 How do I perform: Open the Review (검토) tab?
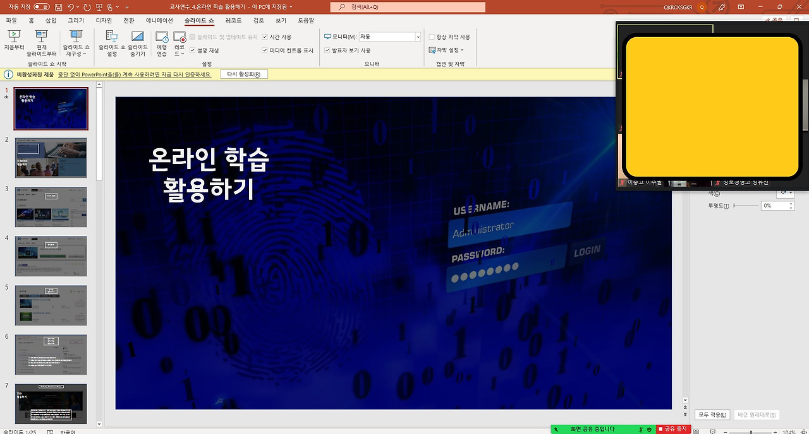click(x=259, y=20)
